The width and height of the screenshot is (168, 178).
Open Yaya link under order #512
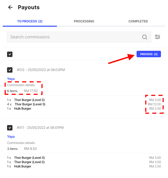pos(11,79)
